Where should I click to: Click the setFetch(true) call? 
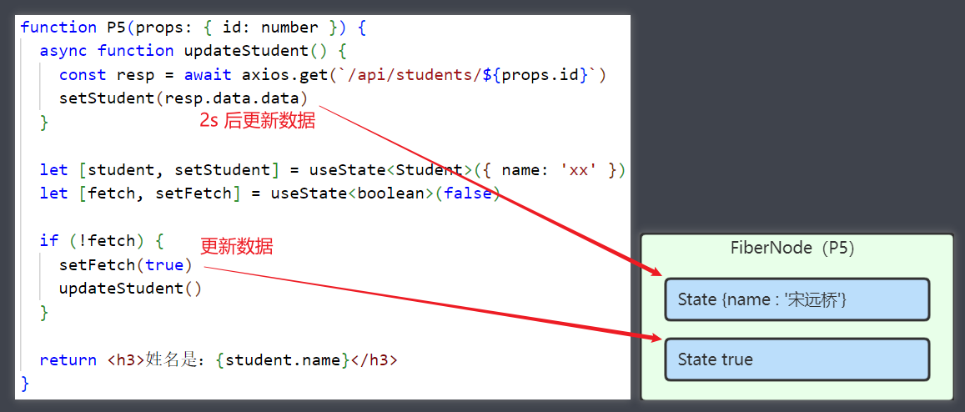click(125, 264)
